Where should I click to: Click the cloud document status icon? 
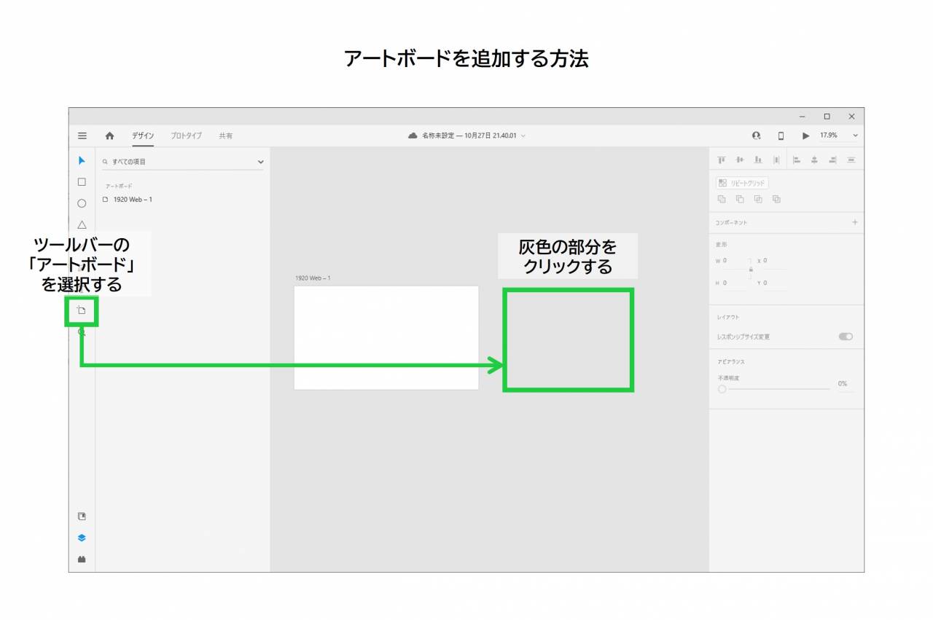coord(413,136)
